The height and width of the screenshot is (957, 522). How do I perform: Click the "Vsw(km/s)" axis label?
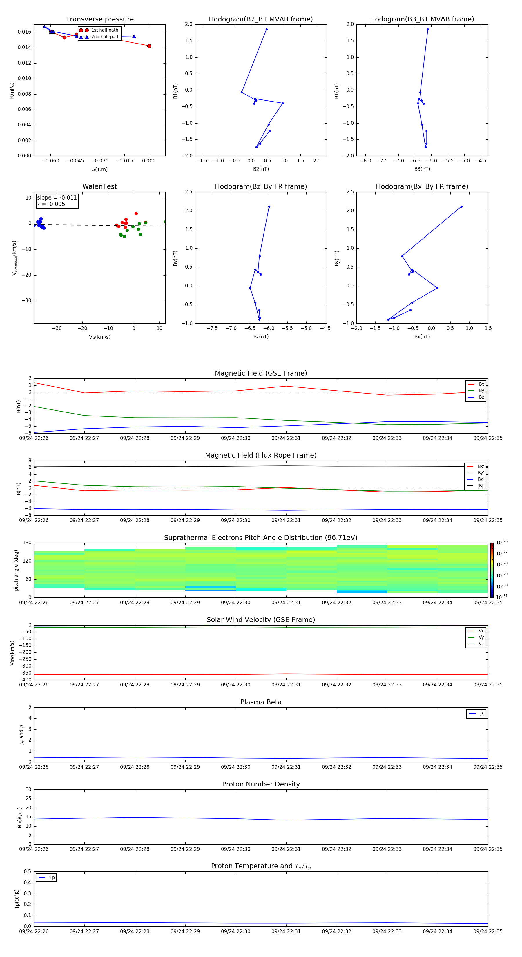click(12, 653)
